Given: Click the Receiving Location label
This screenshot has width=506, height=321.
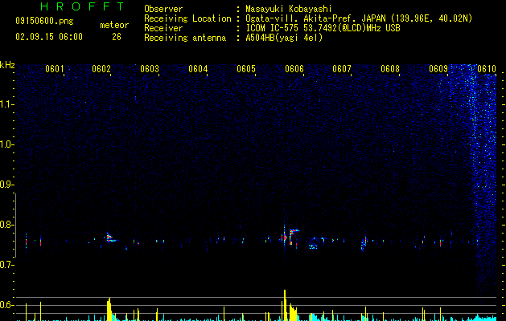Looking at the screenshot, I should click(187, 18).
